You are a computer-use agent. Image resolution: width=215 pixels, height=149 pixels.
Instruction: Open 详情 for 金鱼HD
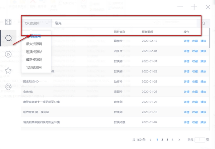tap(186, 92)
